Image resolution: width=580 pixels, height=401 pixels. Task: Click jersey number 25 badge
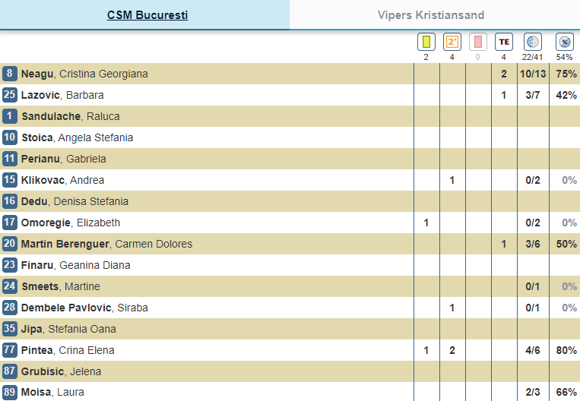pos(10,95)
